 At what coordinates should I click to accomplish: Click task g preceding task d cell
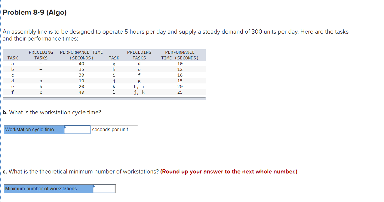[139, 64]
